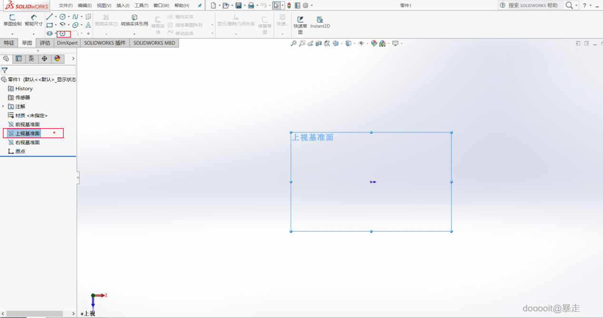Switch to the 特征 tab
The height and width of the screenshot is (318, 603).
click(x=9, y=43)
